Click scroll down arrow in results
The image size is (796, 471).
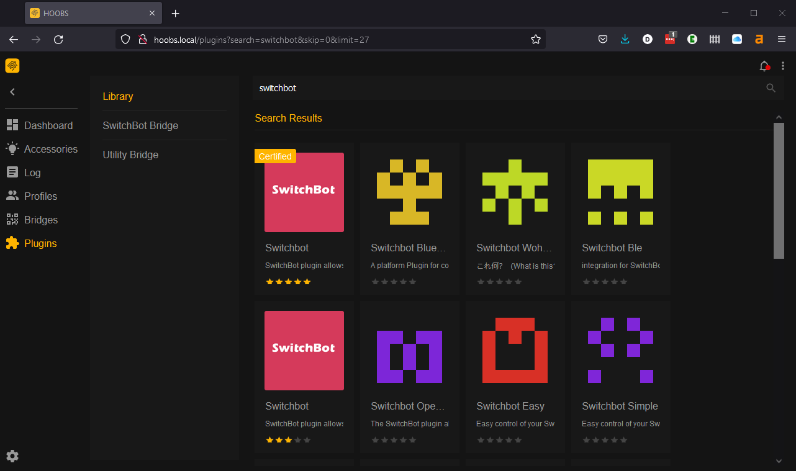tap(779, 461)
